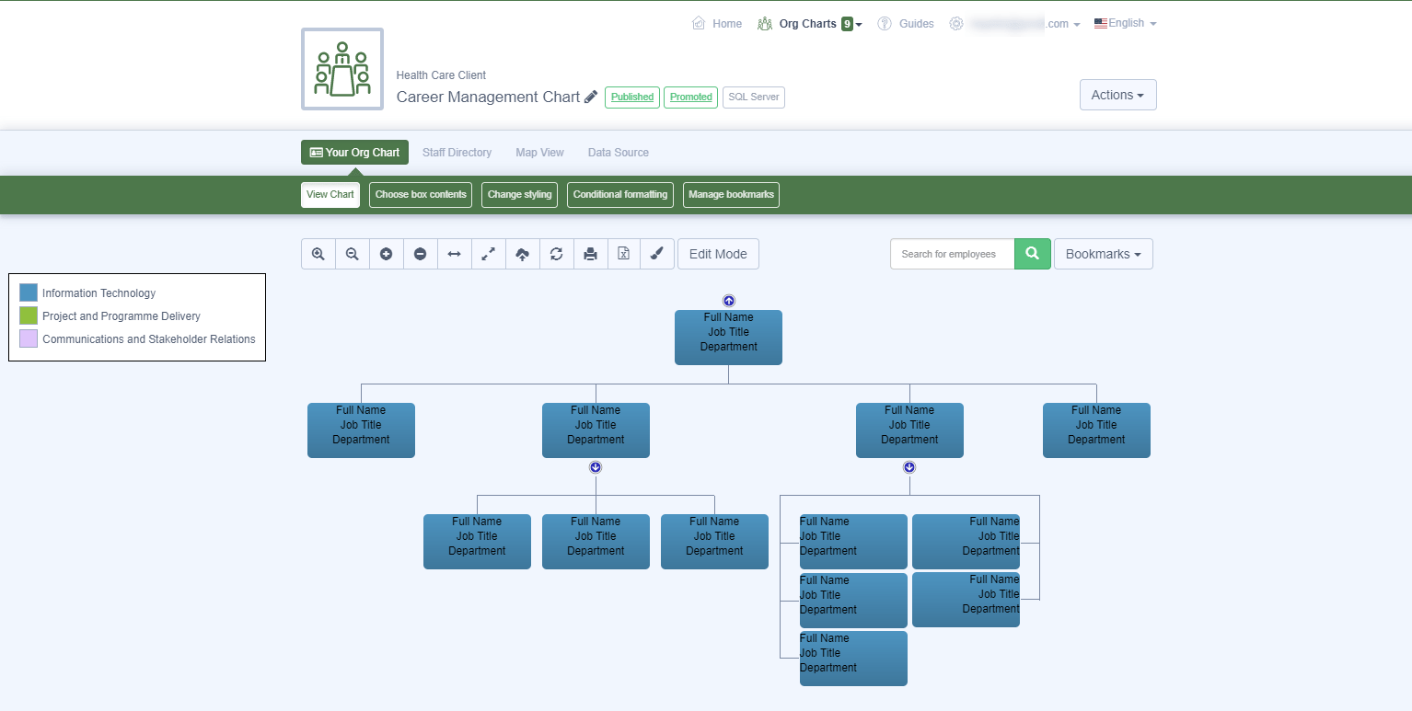Print the org chart
The height and width of the screenshot is (711, 1412).
591,254
